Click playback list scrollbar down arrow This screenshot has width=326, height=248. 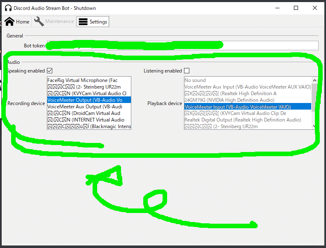coord(314,126)
